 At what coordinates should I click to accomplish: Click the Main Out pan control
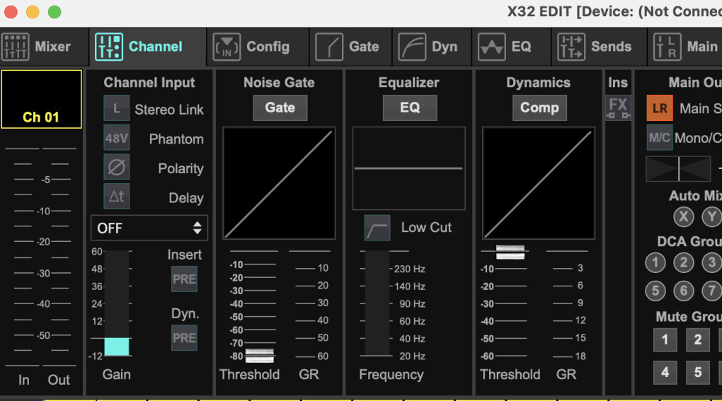coord(678,169)
